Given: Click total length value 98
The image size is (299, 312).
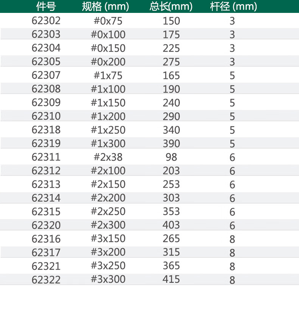Looking at the screenshot, I should [x=171, y=157].
